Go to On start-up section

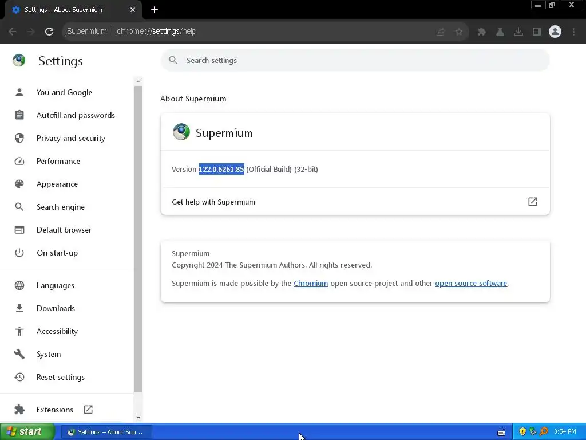pos(57,253)
